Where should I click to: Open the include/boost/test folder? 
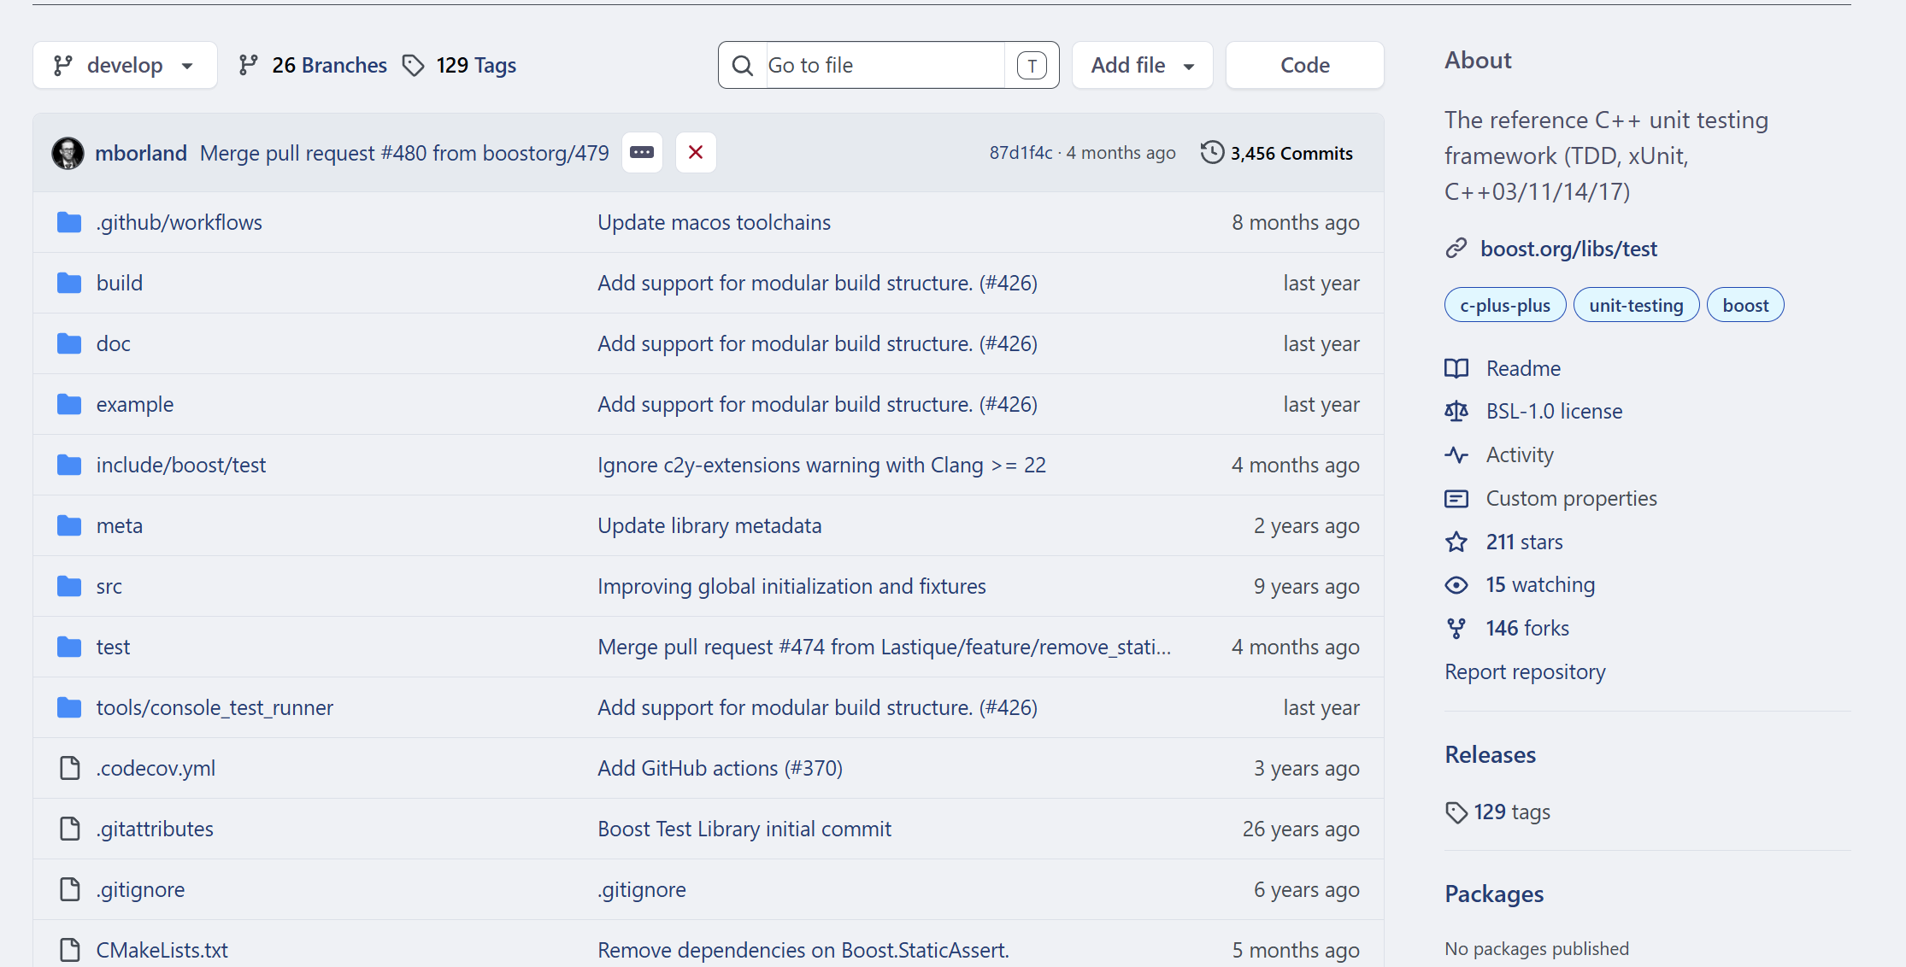(181, 465)
